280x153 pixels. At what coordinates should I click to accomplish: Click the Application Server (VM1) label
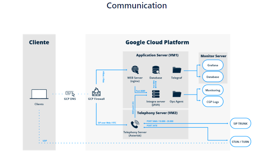tap(157, 55)
